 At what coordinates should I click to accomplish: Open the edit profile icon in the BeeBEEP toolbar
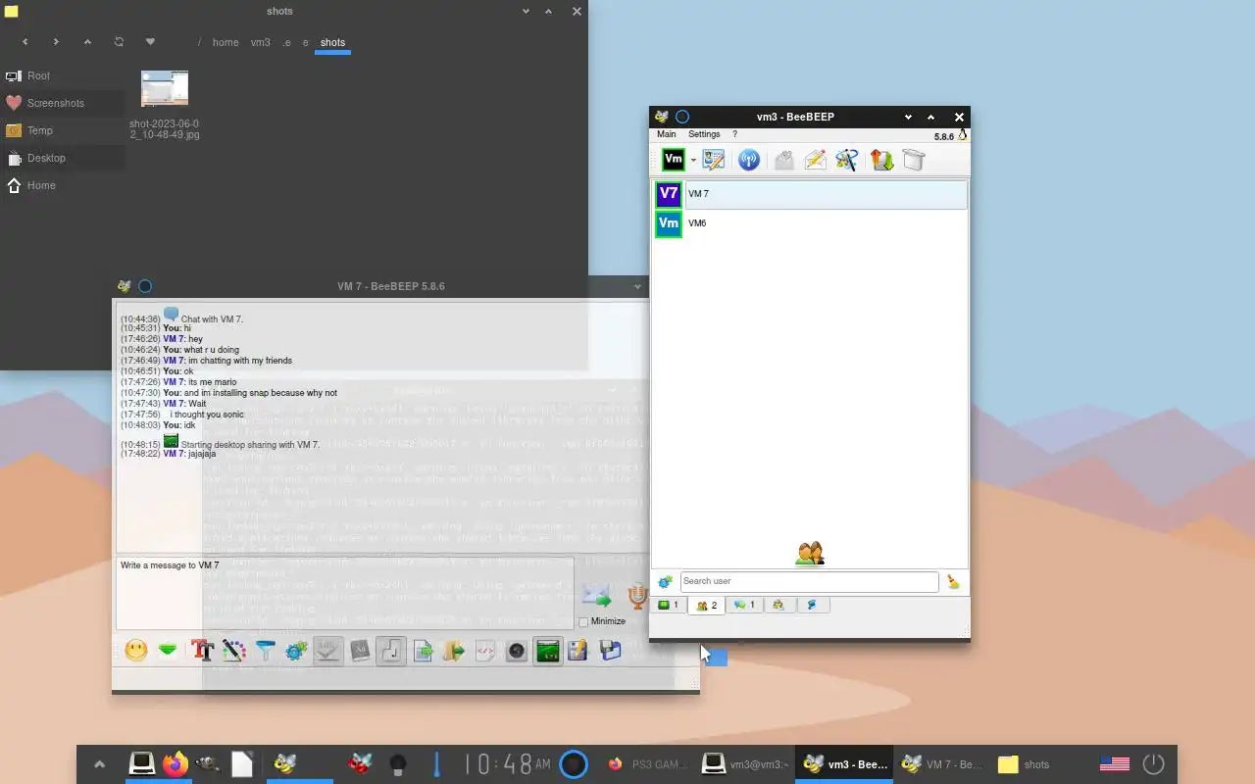coord(714,160)
